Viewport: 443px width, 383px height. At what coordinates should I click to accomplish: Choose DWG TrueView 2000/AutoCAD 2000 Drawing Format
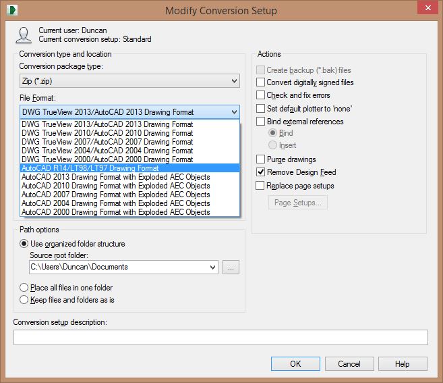click(129, 159)
